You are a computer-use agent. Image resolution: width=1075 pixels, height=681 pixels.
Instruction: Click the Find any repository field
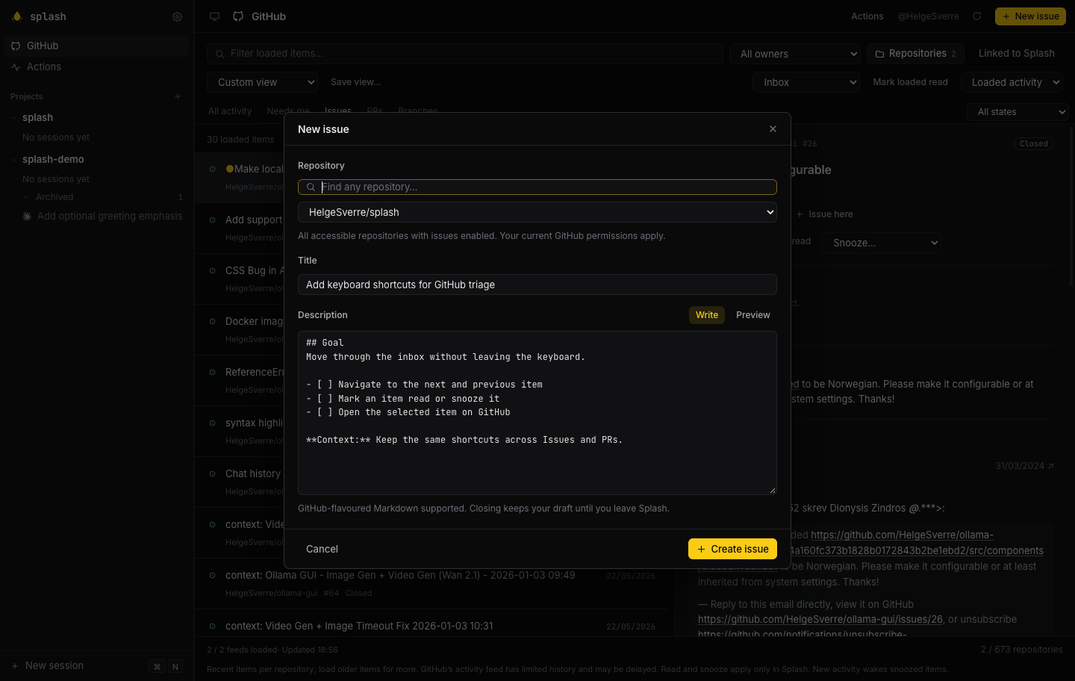click(x=537, y=187)
